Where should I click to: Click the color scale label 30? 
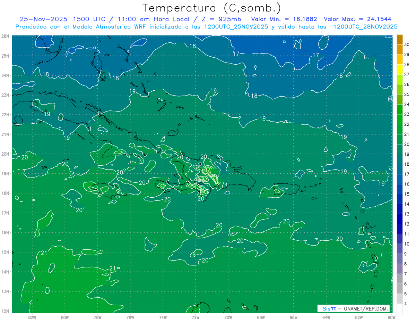coord(407,44)
